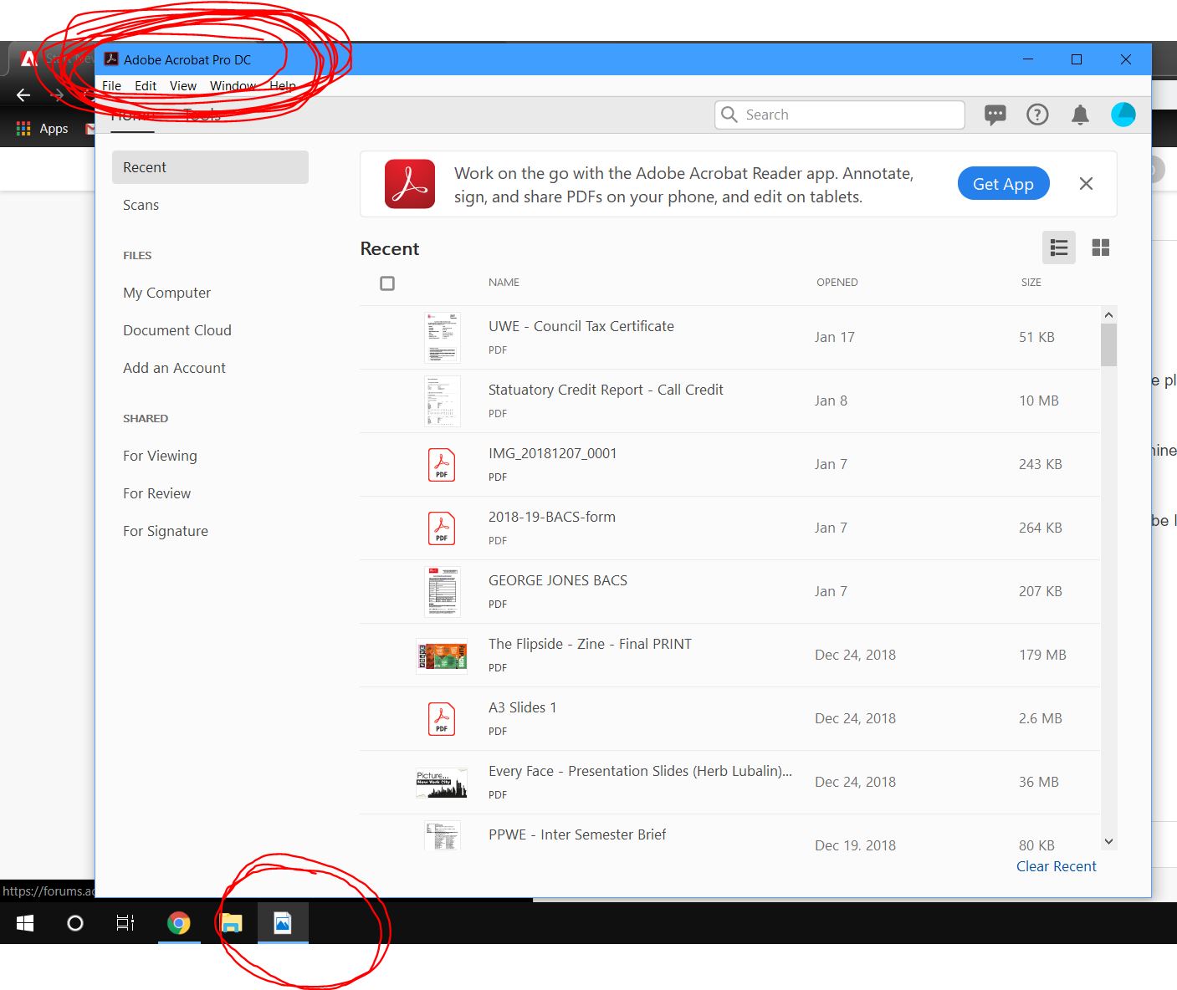Viewport: 1177px width, 990px height.
Task: Open My Computer files
Action: (x=166, y=293)
